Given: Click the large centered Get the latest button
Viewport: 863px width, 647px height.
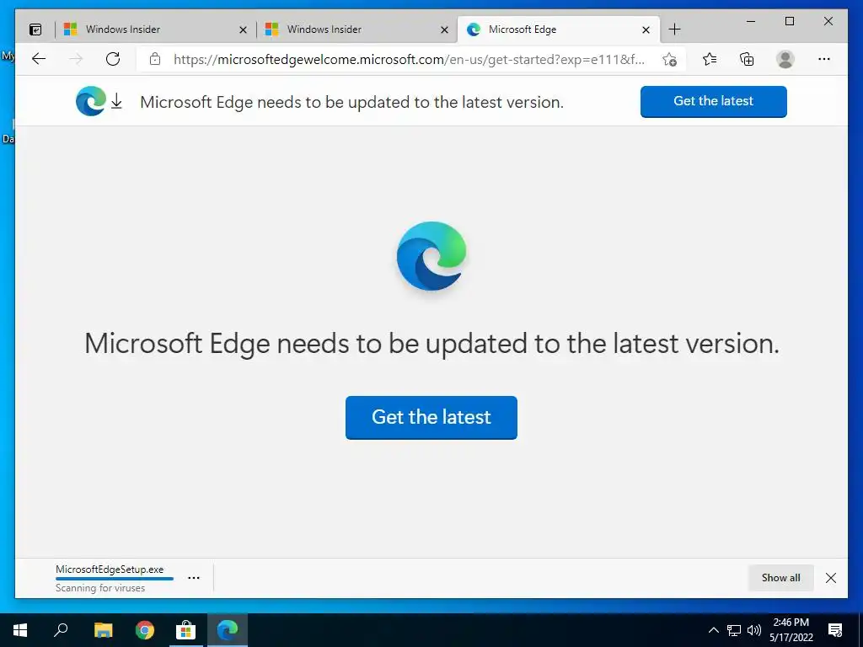Looking at the screenshot, I should pyautogui.click(x=431, y=418).
